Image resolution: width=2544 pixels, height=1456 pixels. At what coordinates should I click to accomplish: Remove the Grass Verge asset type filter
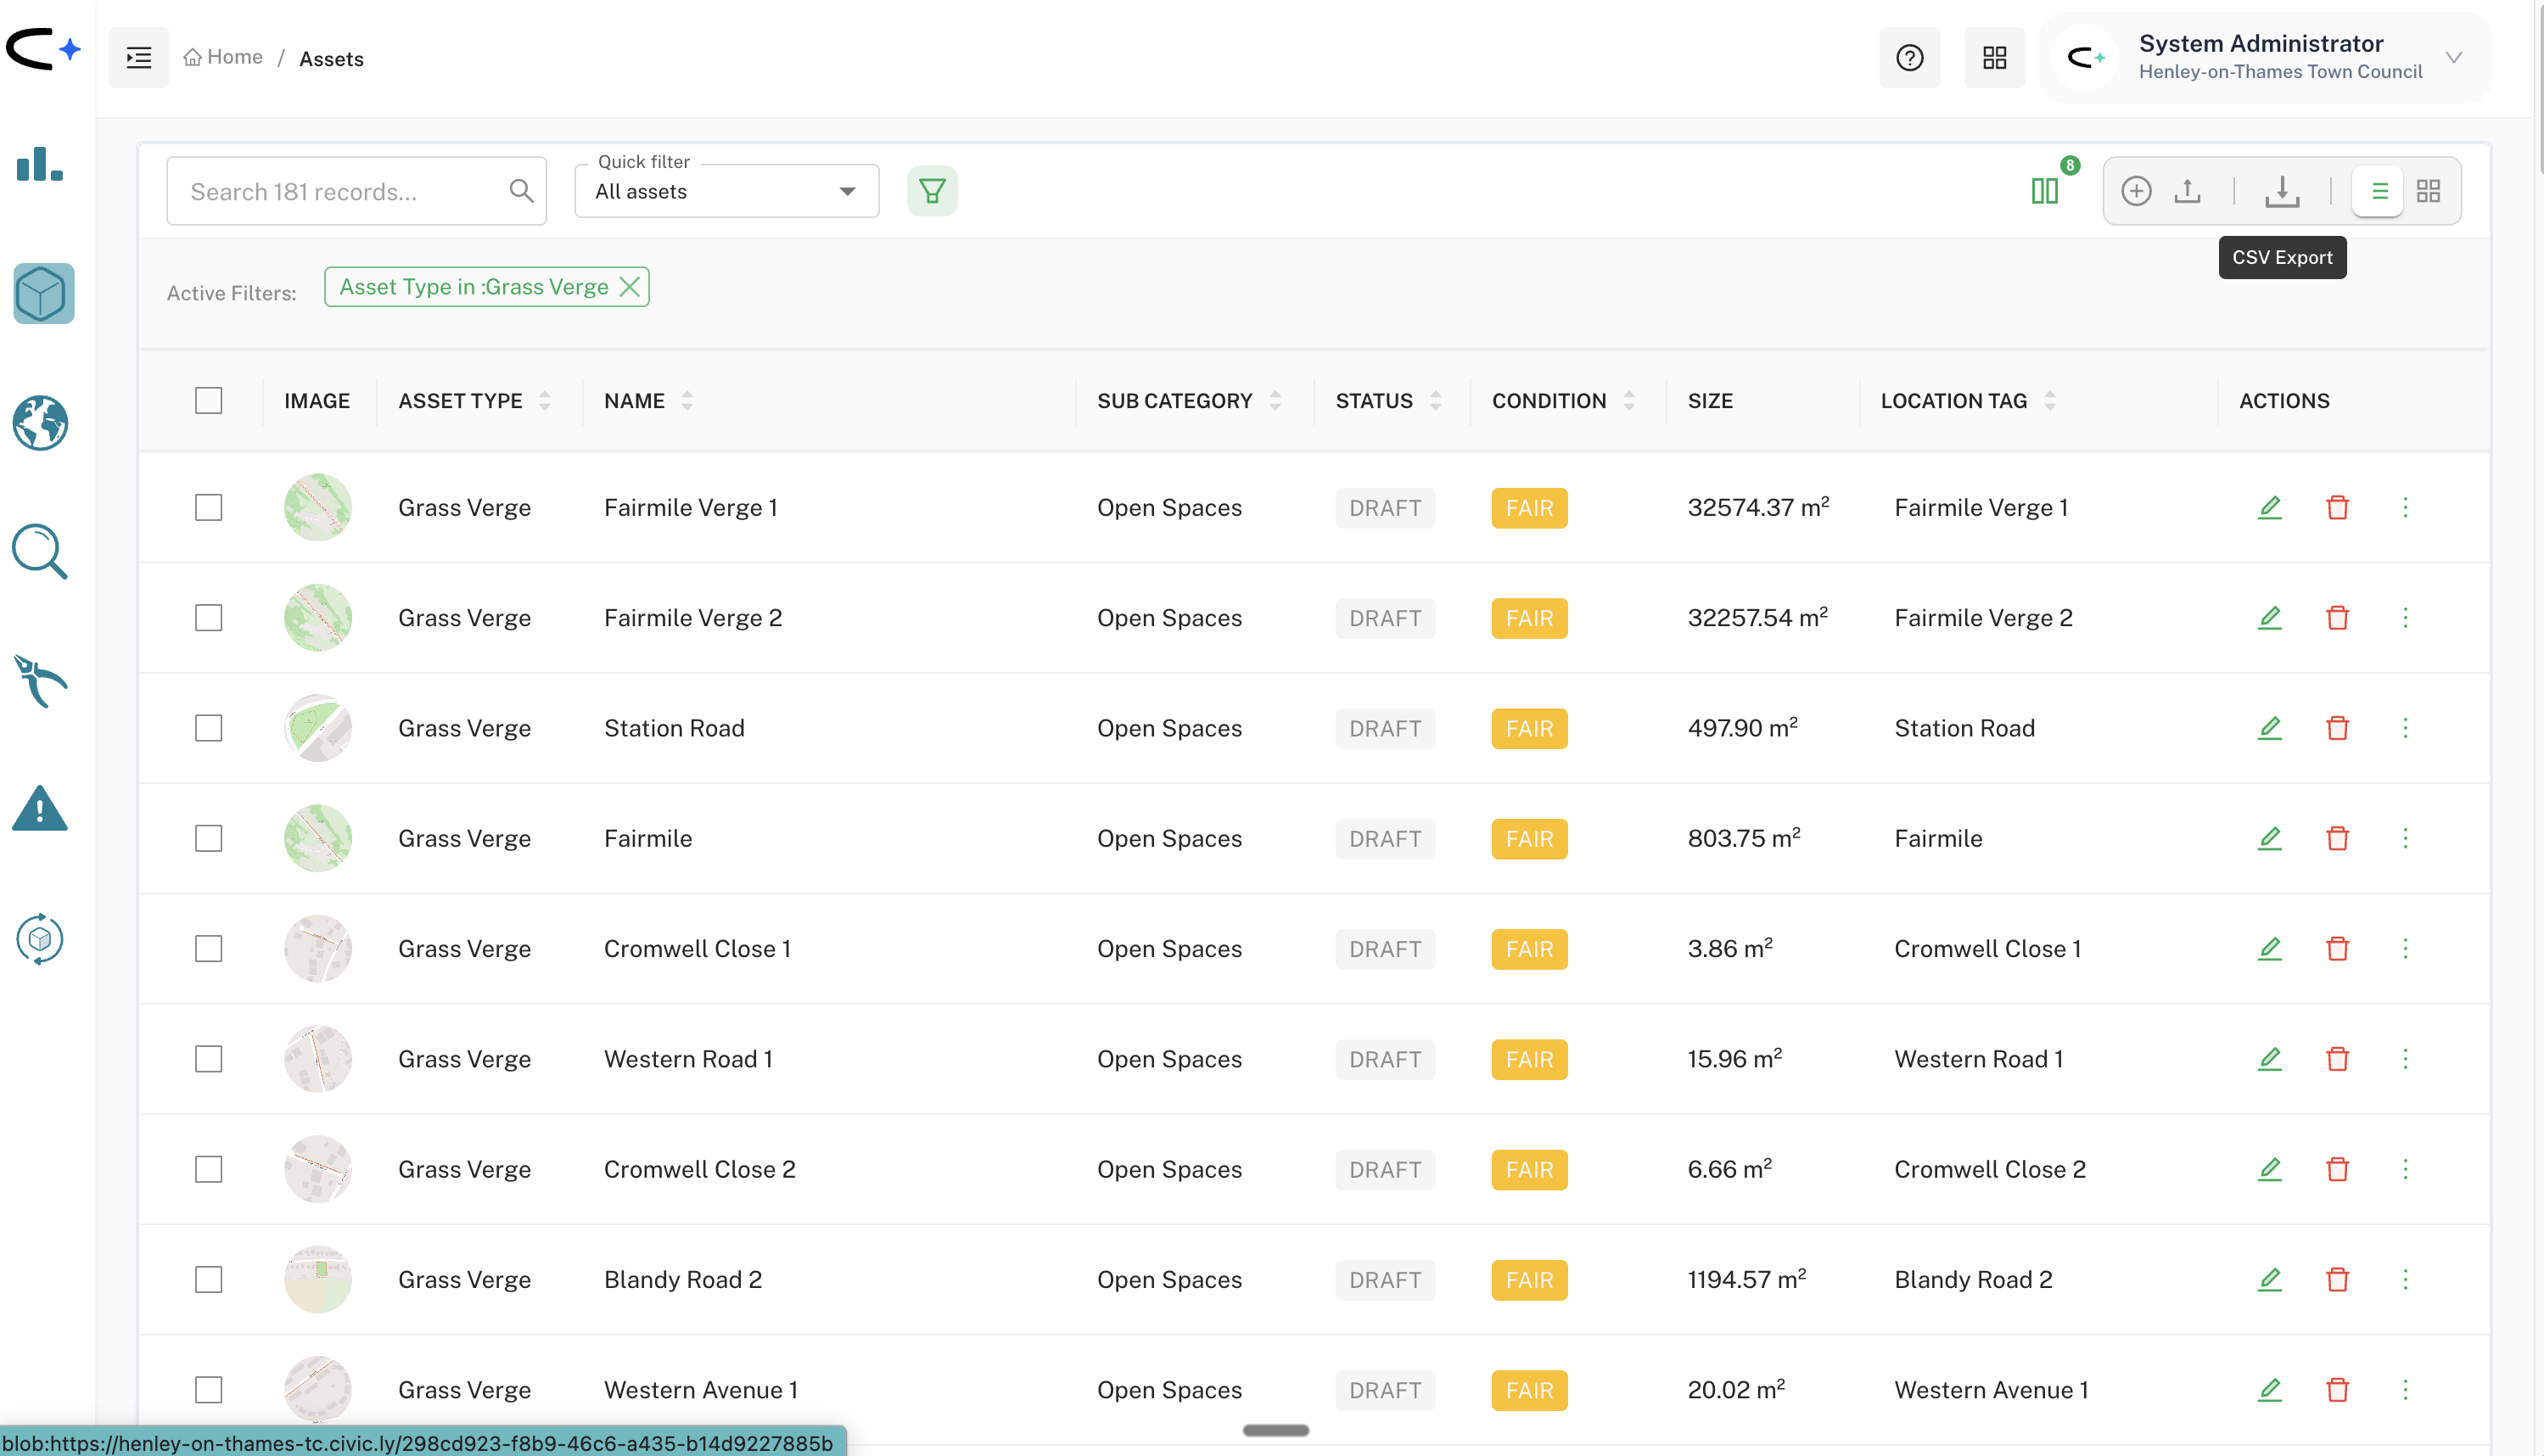tap(629, 287)
